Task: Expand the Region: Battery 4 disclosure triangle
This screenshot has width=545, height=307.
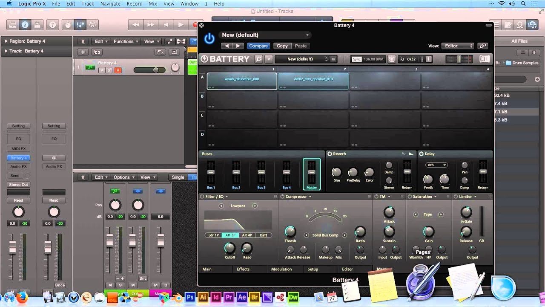Action: (6, 41)
